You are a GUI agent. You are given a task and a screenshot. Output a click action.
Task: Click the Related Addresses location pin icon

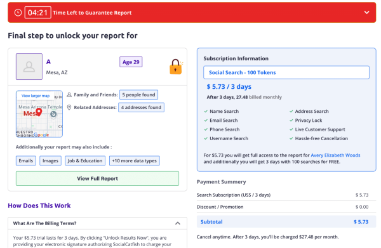coord(69,107)
